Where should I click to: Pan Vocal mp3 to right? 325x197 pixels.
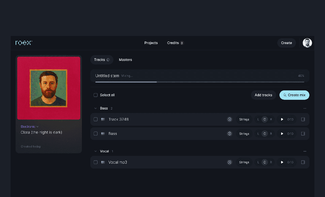(x=271, y=162)
